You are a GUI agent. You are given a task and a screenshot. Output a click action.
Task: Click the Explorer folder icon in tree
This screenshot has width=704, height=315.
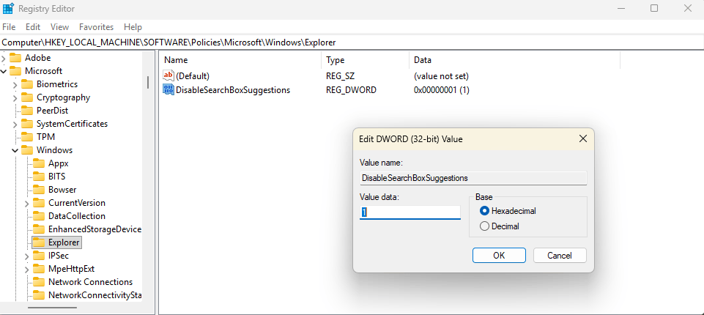click(x=38, y=242)
